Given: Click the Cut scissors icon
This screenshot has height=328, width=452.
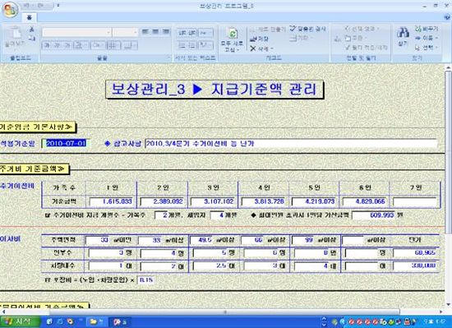Looking at the screenshot, I should point(32,30).
